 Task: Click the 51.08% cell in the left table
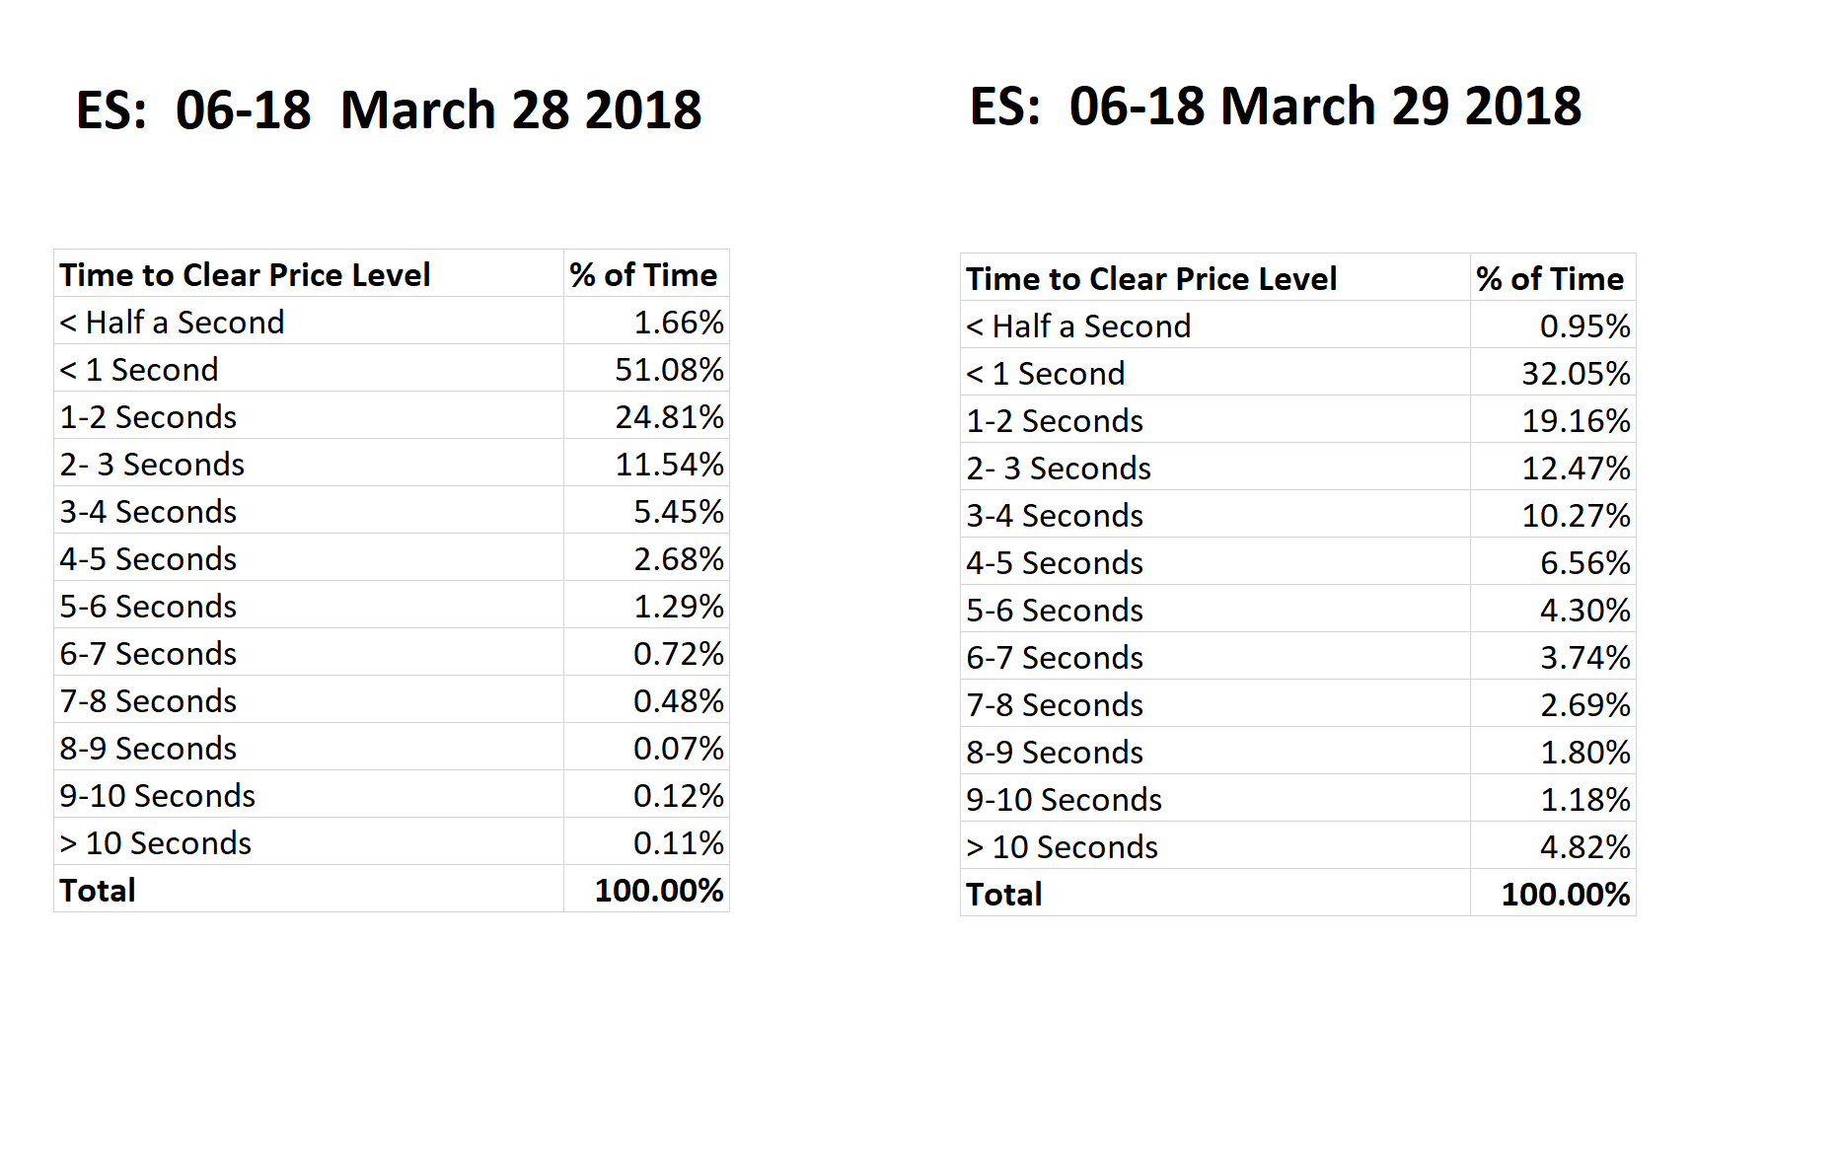click(646, 369)
